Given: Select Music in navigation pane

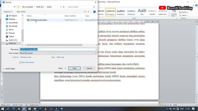Looking at the screenshot, I should tap(10, 30).
